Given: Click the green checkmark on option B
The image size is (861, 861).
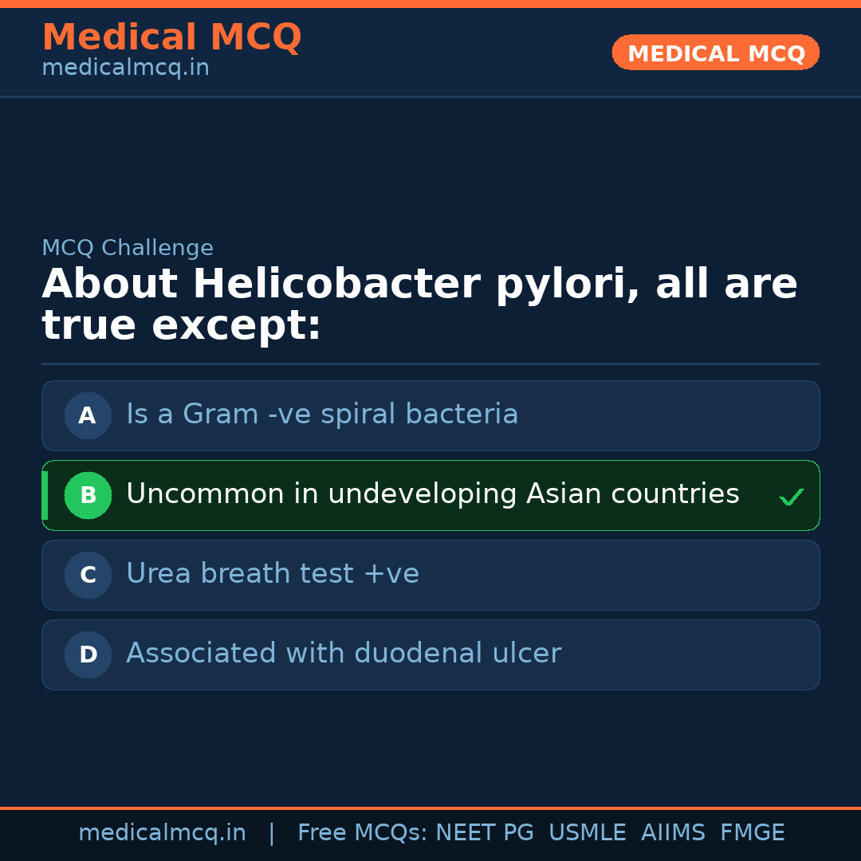Looking at the screenshot, I should tap(791, 497).
